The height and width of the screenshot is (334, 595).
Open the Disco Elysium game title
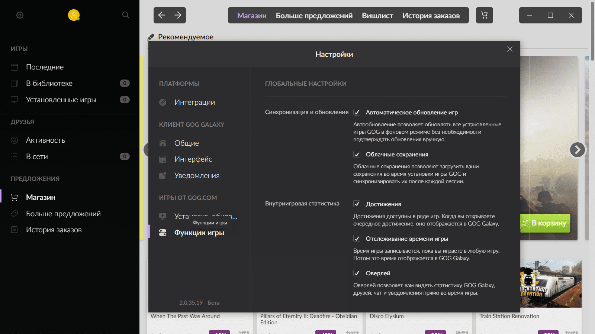tap(387, 316)
